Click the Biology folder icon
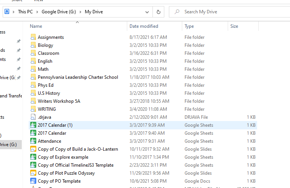 pyautogui.click(x=33, y=45)
